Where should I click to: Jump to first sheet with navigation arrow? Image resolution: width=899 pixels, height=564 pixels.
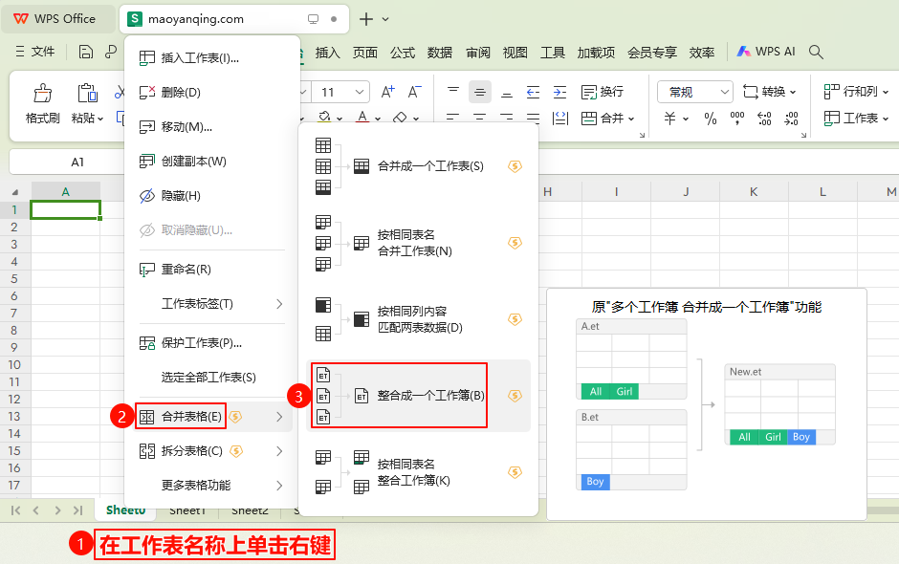pos(16,510)
